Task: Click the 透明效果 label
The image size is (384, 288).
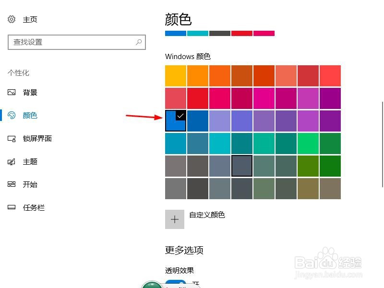Action: [180, 270]
